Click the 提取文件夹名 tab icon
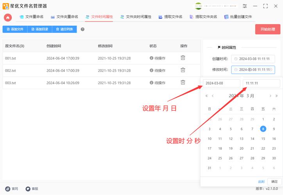 pyautogui.click(x=191, y=17)
